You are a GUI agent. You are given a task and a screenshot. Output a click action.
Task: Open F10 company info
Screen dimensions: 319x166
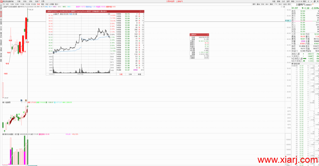(x=276, y=4)
